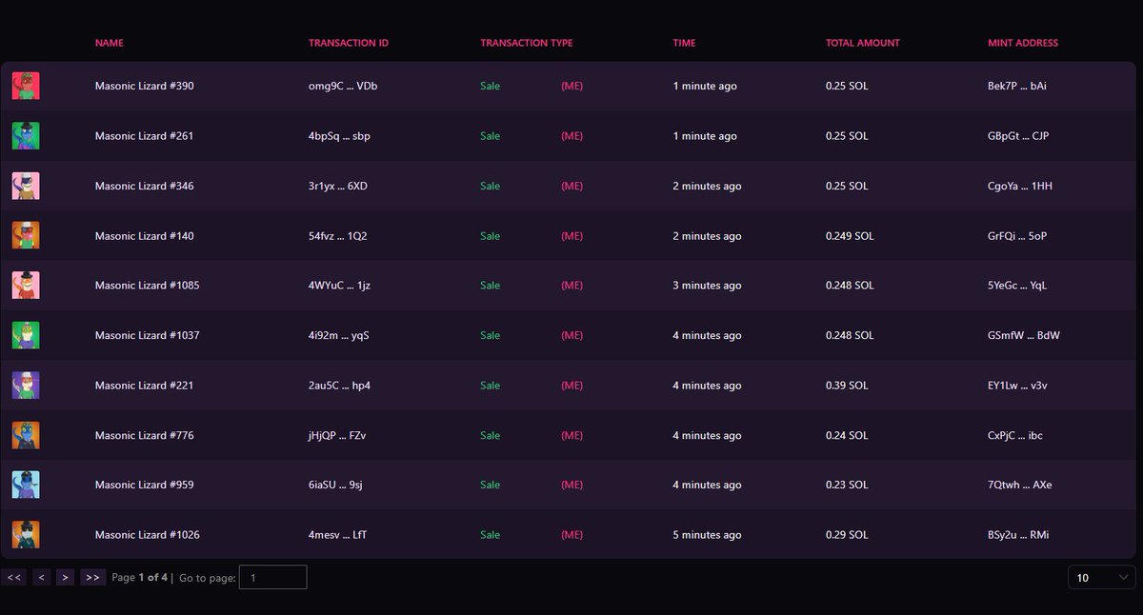Select name Masonic Lizard #390

(145, 86)
